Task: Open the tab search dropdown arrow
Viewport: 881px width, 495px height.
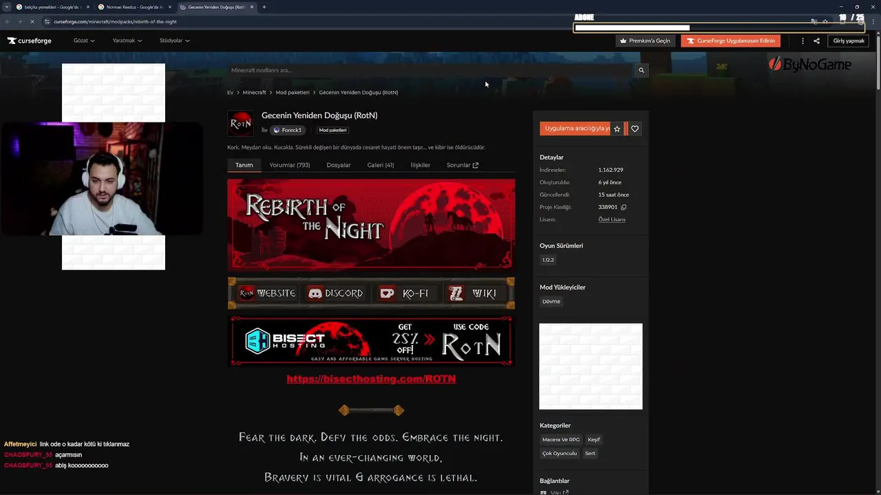Action: (x=7, y=7)
